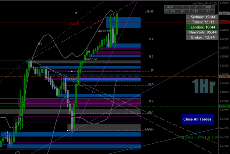
Task: Select the Sydney: 19:44 session clock
Action: tap(202, 17)
